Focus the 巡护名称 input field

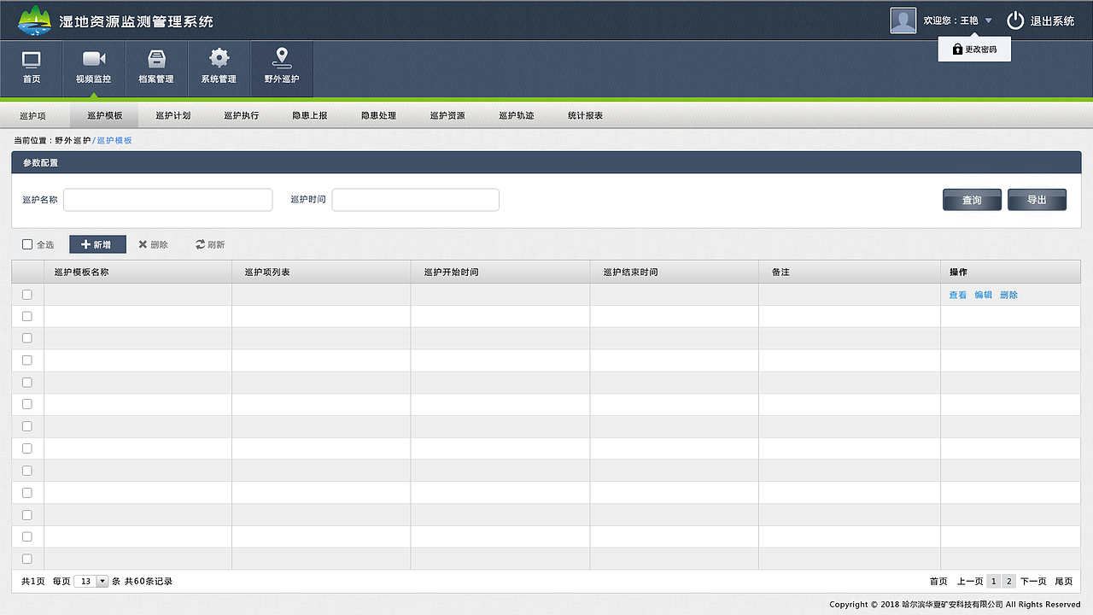(x=168, y=200)
